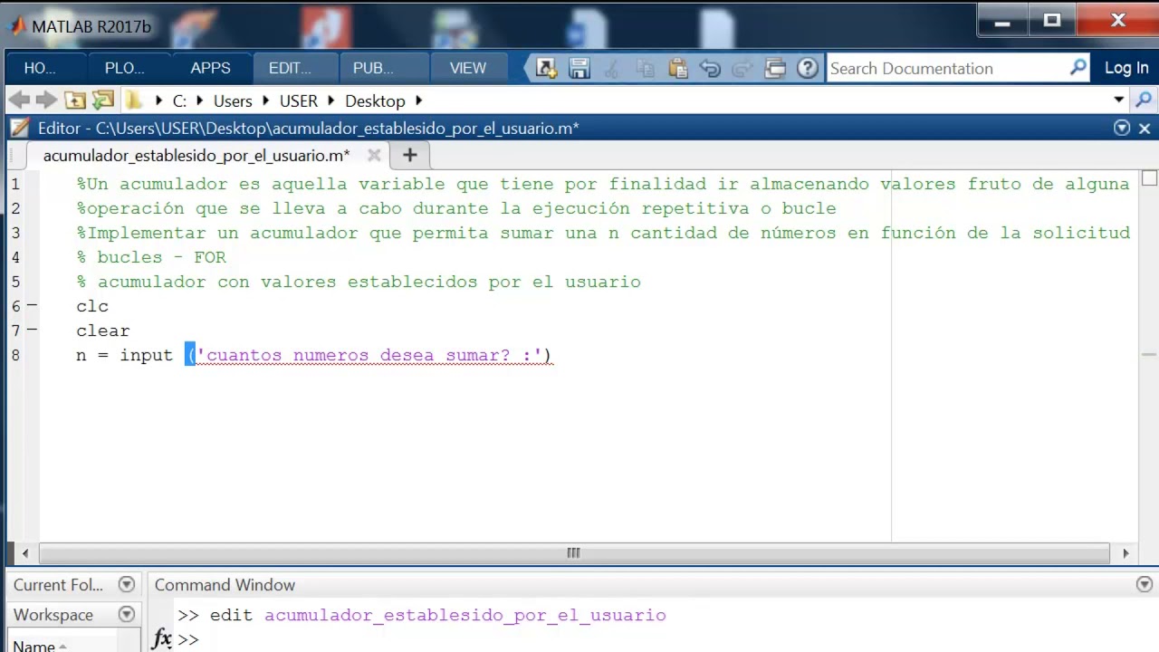Open the Editor panel actions menu

(x=1122, y=129)
